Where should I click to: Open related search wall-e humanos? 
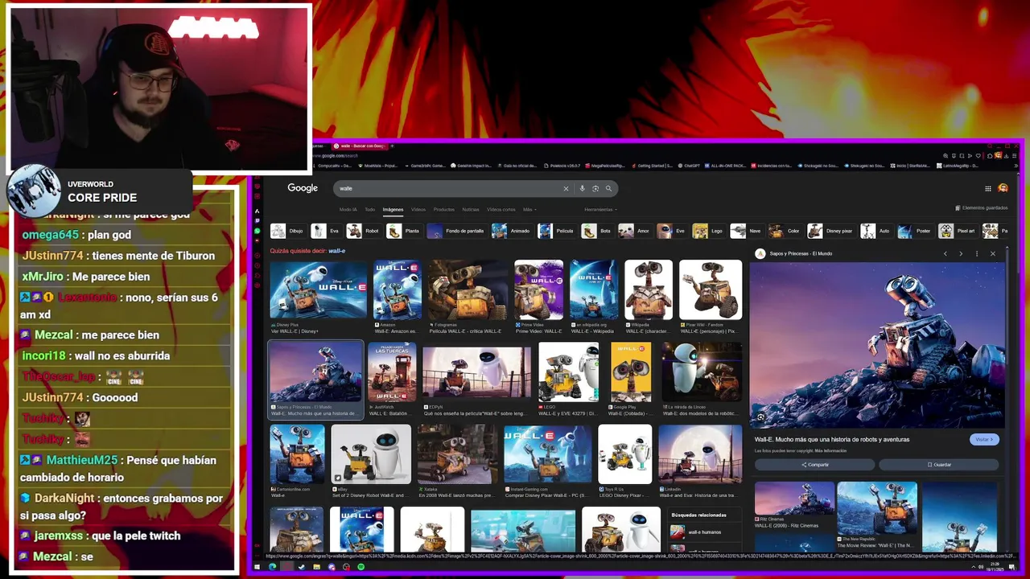[x=704, y=532]
